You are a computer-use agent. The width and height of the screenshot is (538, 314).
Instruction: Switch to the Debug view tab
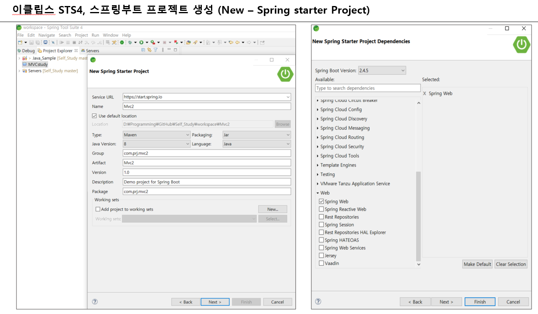(x=26, y=50)
